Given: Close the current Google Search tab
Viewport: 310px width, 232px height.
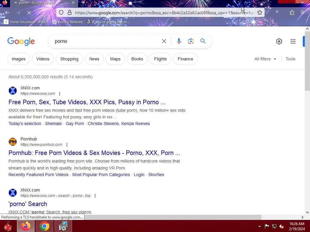Looking at the screenshot, I should pos(73,3).
